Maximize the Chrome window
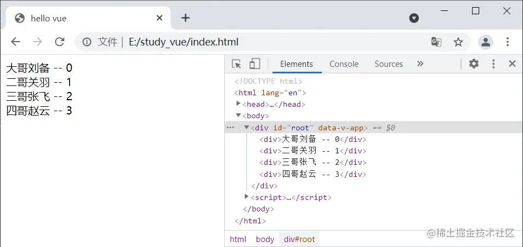This screenshot has width=523, height=247. [475, 10]
